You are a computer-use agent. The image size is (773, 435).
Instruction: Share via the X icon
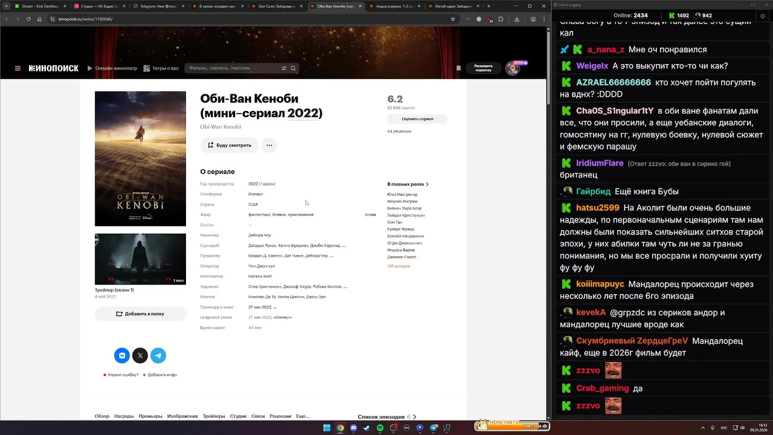click(x=140, y=356)
